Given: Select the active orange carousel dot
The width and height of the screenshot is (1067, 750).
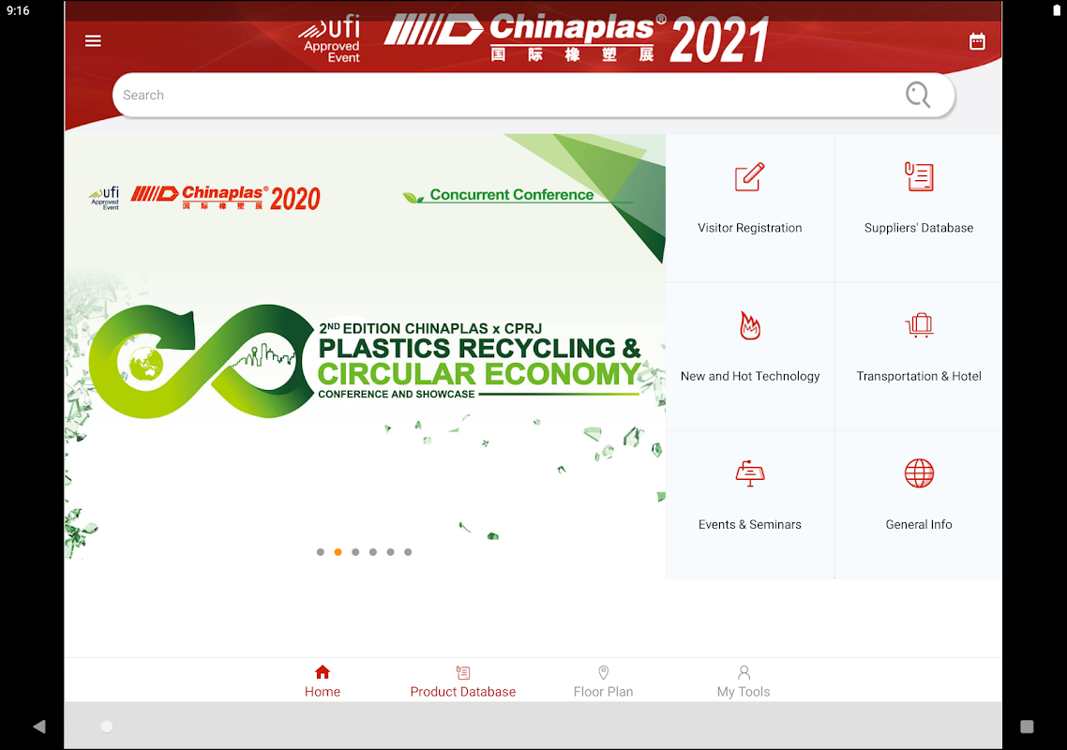Looking at the screenshot, I should click(338, 552).
